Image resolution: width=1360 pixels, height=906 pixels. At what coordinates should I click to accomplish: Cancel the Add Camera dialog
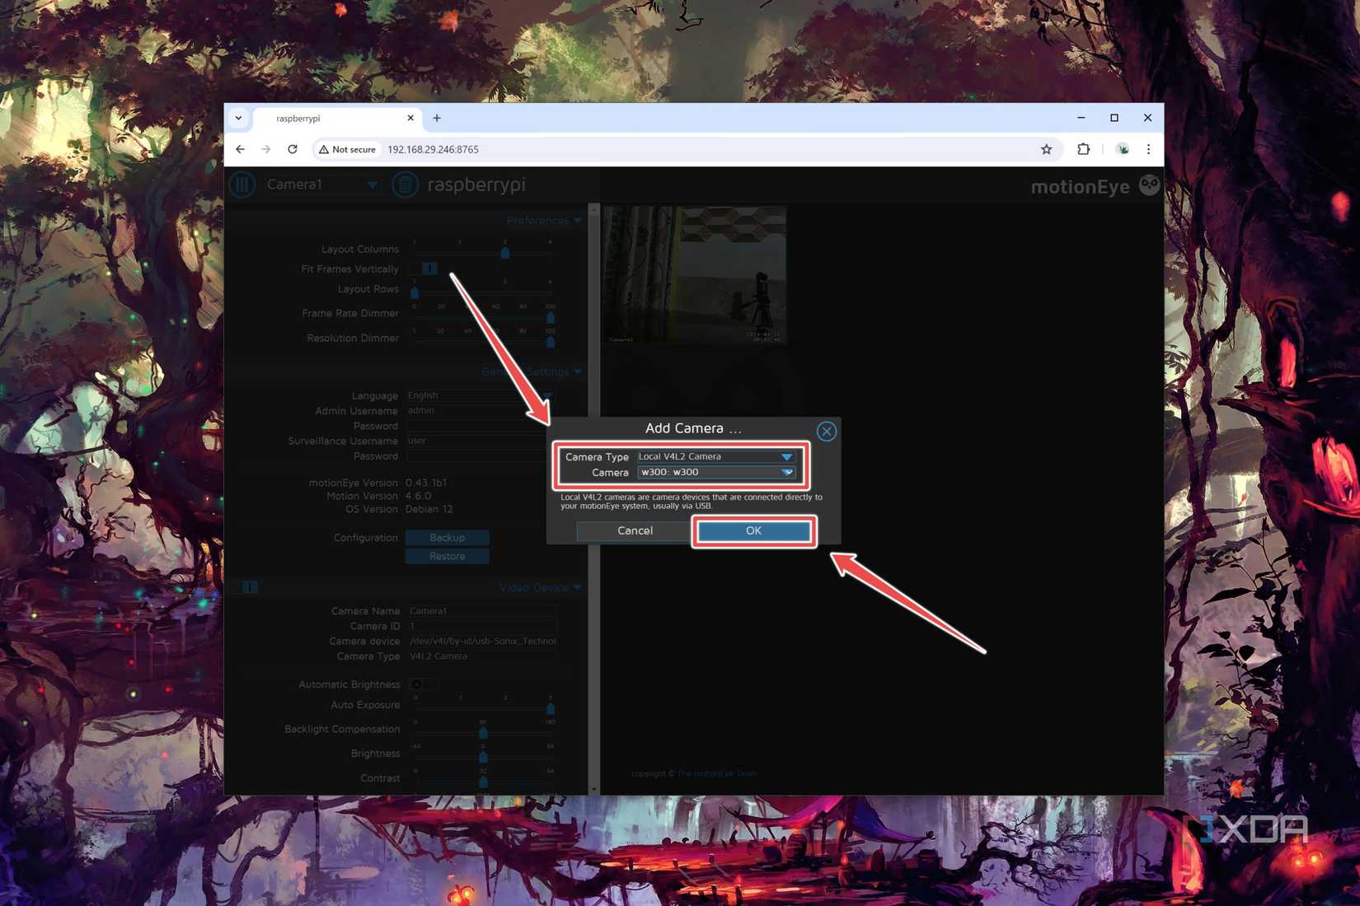[x=635, y=531]
